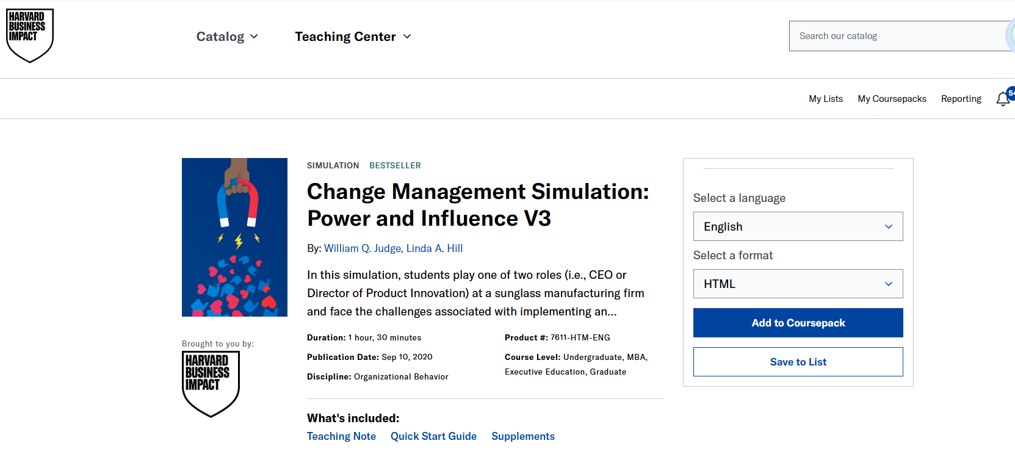This screenshot has height=471, width=1015.
Task: Click the Harvard Business Impact shield under Brought to you by
Action: click(x=211, y=384)
